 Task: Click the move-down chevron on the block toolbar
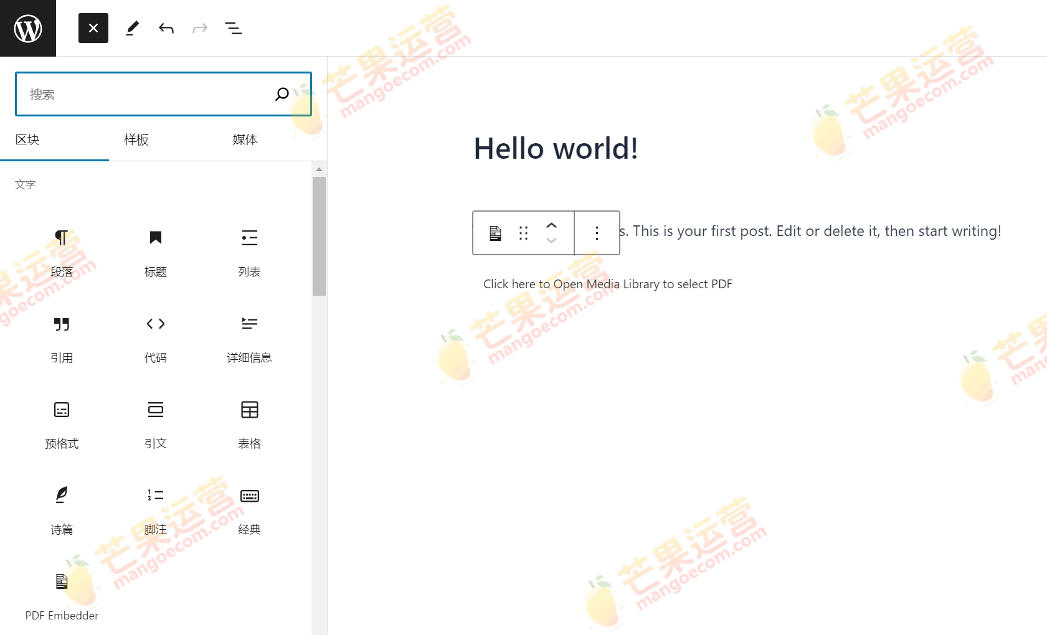point(551,242)
